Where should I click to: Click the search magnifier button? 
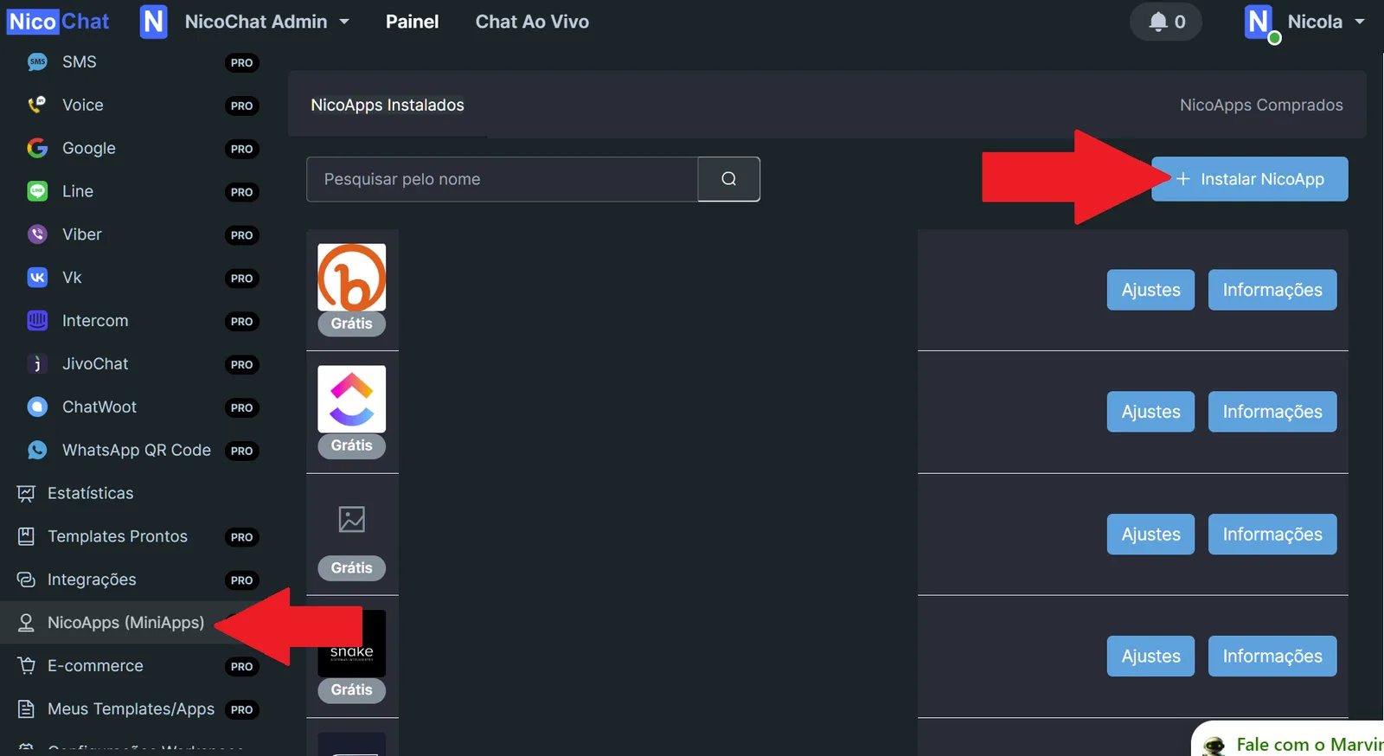tap(729, 179)
